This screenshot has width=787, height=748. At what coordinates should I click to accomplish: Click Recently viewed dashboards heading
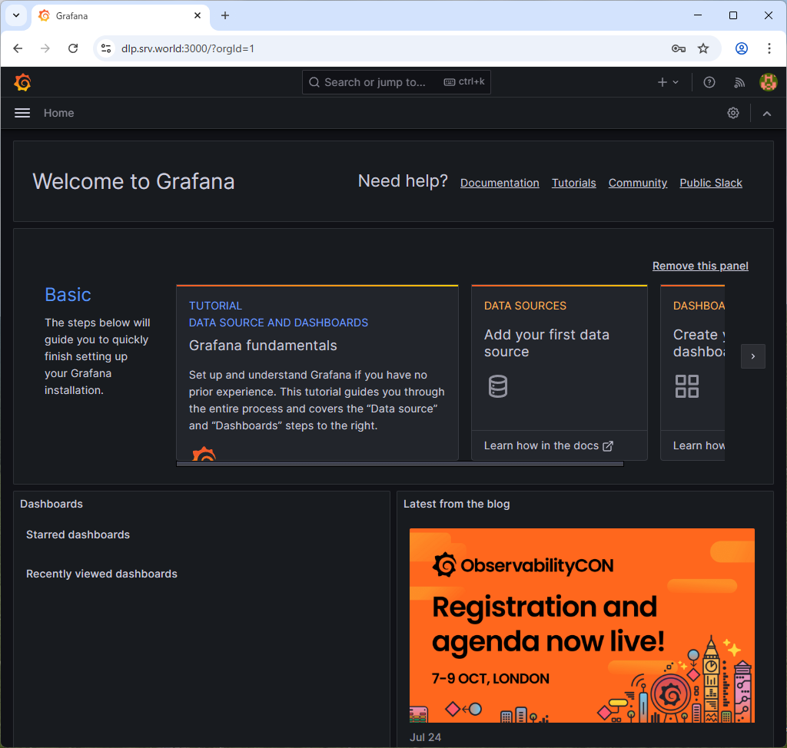click(101, 574)
